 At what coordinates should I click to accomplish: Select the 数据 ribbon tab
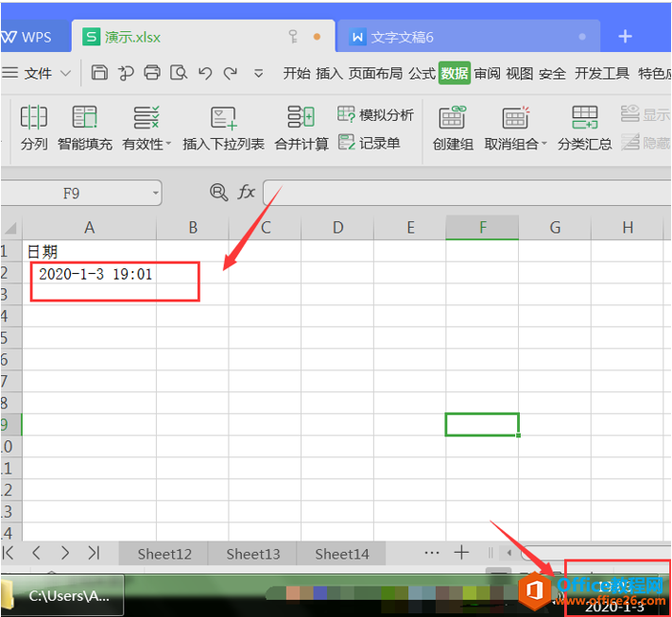point(455,74)
